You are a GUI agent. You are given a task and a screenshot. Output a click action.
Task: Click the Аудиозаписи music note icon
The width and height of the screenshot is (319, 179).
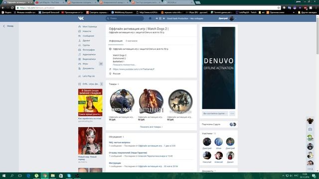click(x=80, y=54)
